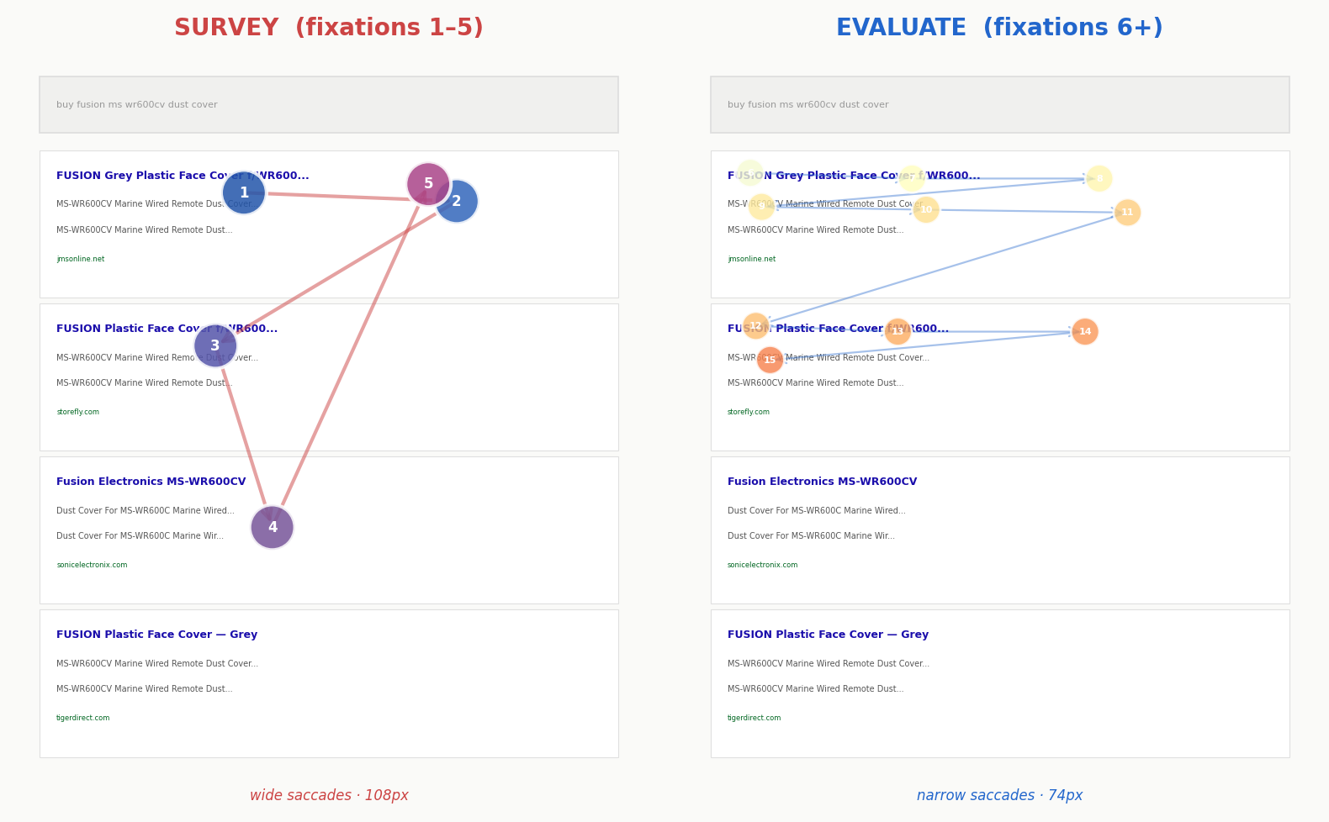The image size is (1329, 822).
Task: Open 'FUSION Plastic Face Cover — Grey' in the Survey panel
Action: pos(157,635)
